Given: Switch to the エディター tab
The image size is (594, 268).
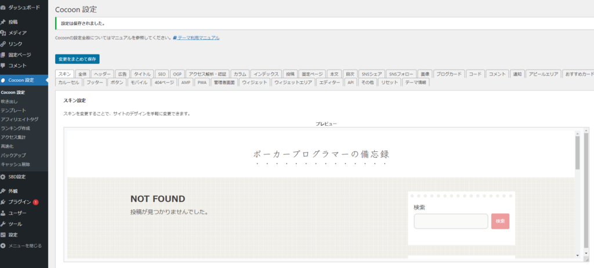Looking at the screenshot, I should pos(329,82).
